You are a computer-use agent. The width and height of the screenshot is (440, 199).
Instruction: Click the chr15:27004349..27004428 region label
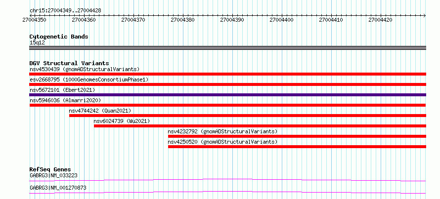tap(65, 11)
